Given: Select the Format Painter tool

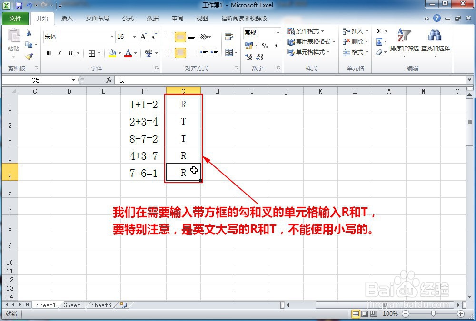Looking at the screenshot, I should pos(30,56).
